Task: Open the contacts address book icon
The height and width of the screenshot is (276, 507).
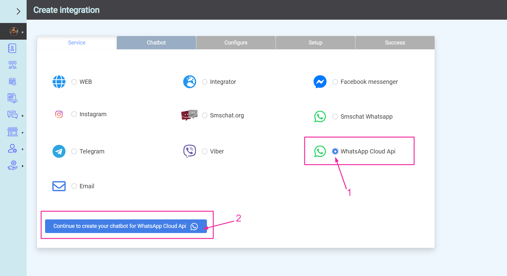Action: point(12,48)
